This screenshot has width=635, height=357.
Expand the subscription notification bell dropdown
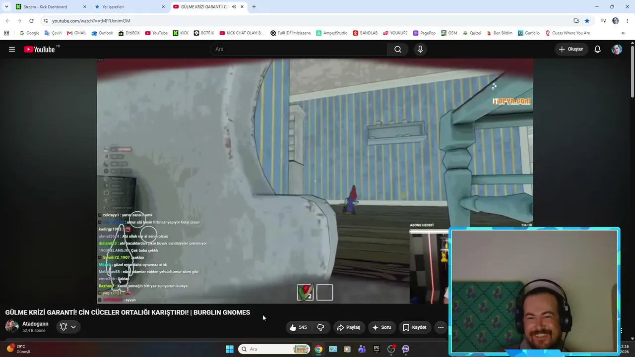[68, 327]
